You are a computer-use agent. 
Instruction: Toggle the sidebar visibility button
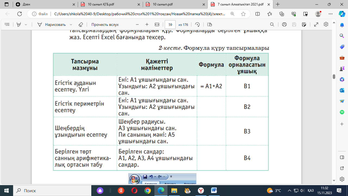click(342, 158)
